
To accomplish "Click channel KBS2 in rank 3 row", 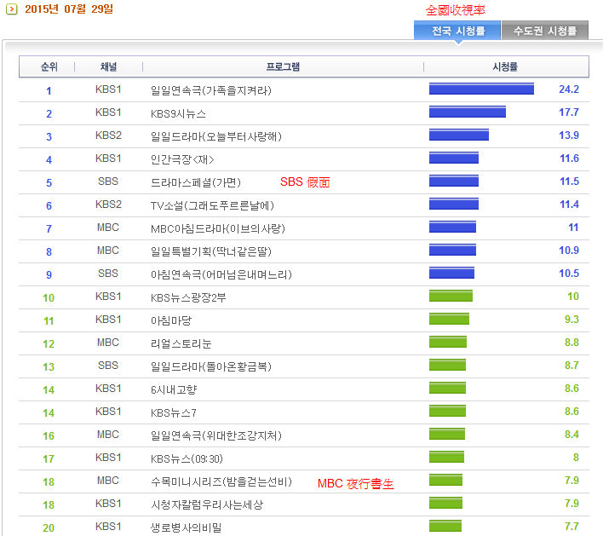I will point(108,135).
